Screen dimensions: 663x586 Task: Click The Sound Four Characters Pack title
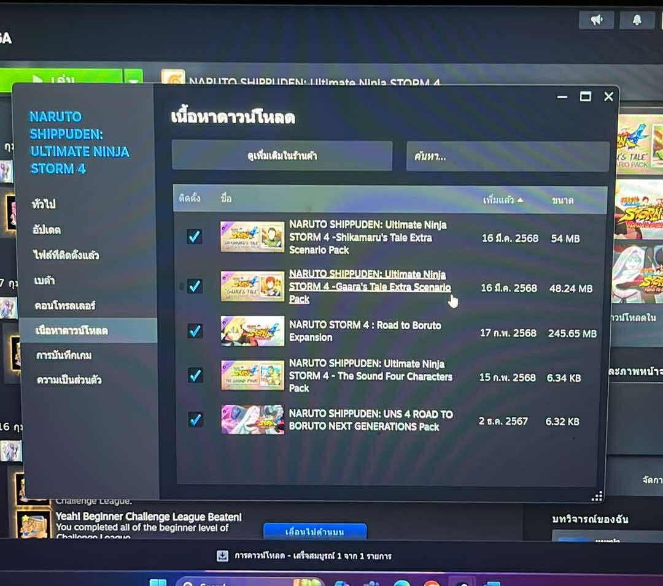[x=370, y=376]
